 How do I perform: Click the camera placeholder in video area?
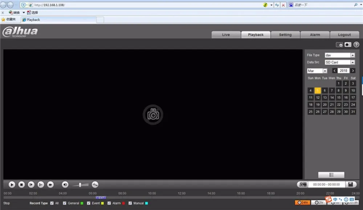pos(153,114)
